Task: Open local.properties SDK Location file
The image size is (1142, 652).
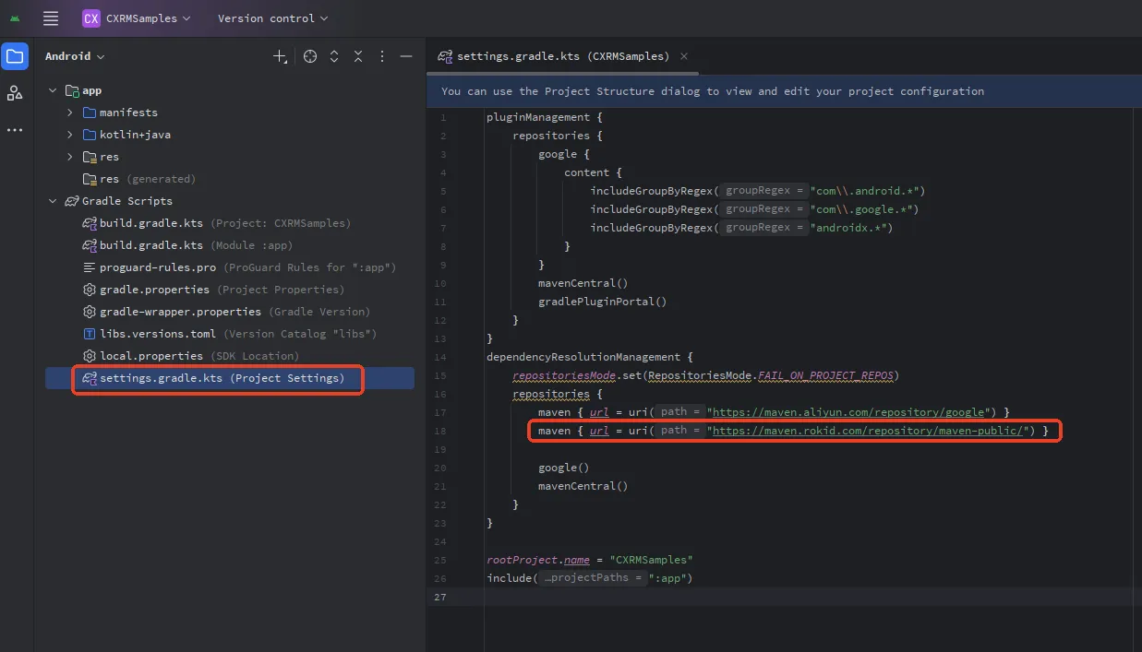Action: coord(191,356)
